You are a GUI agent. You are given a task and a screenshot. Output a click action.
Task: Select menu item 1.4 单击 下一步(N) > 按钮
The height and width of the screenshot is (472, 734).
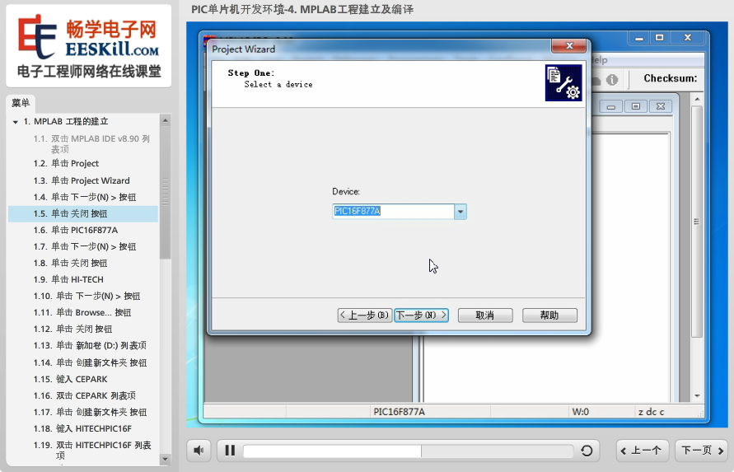(85, 197)
